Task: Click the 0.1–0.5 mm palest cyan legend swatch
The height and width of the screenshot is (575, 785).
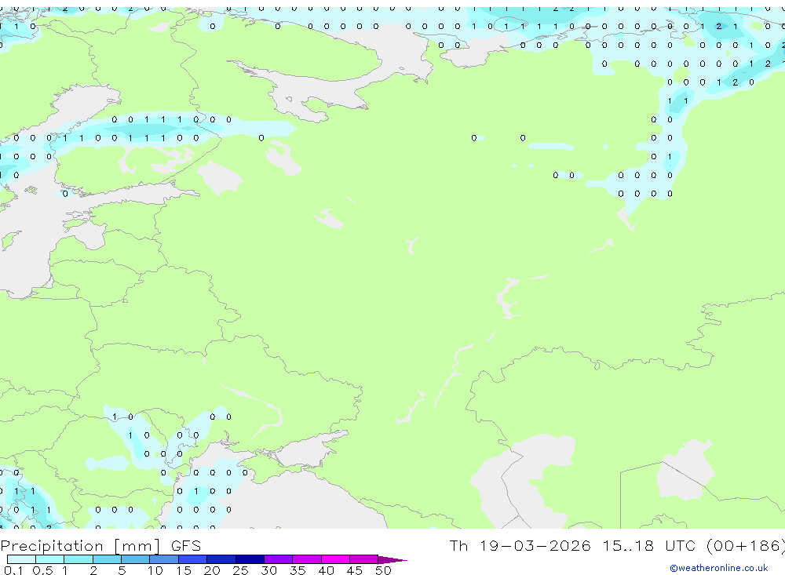Action: [21, 559]
